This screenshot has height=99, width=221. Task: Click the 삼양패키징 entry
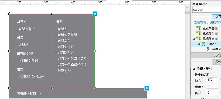coord(66,52)
